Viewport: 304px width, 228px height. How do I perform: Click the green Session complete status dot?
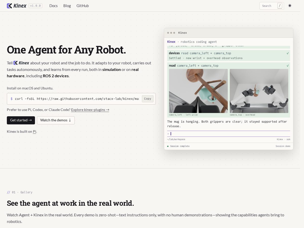click(168, 146)
